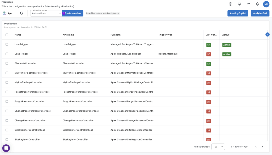This screenshot has height=155, width=272.
Task: Click the refresh sync icon
Action: click(x=22, y=13)
